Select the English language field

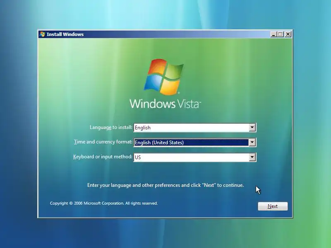[195, 128]
